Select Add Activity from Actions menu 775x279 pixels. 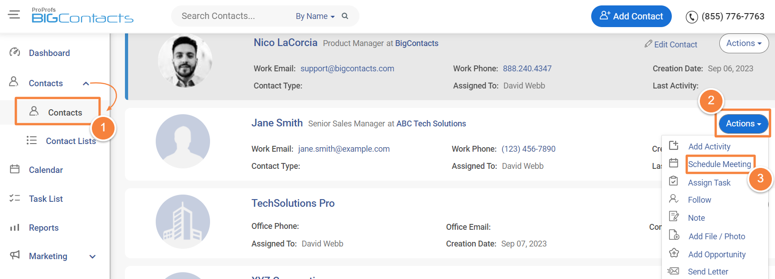click(x=709, y=146)
